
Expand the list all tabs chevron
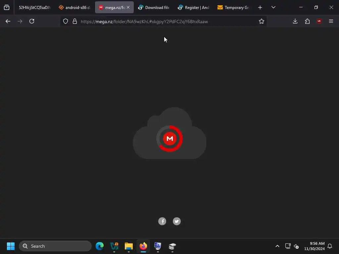(273, 7)
